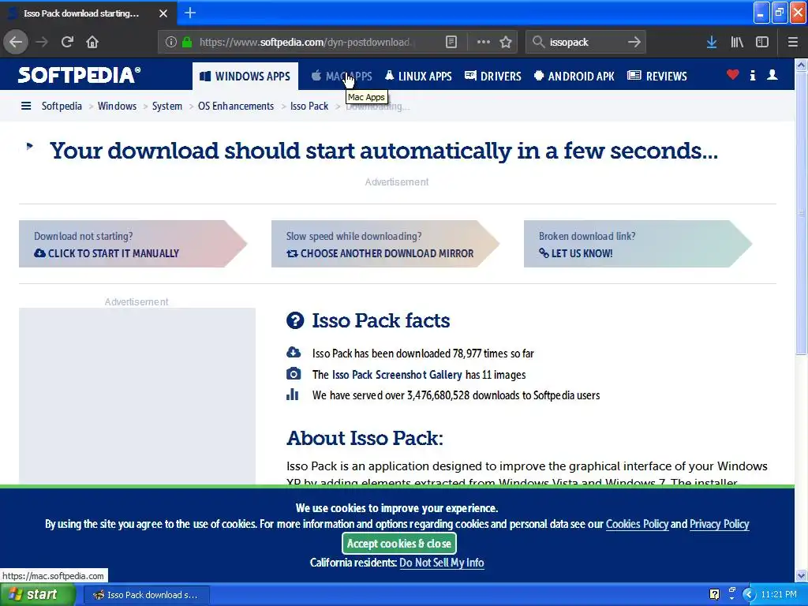Open the Windows Start button
This screenshot has height=606, width=808.
37,594
